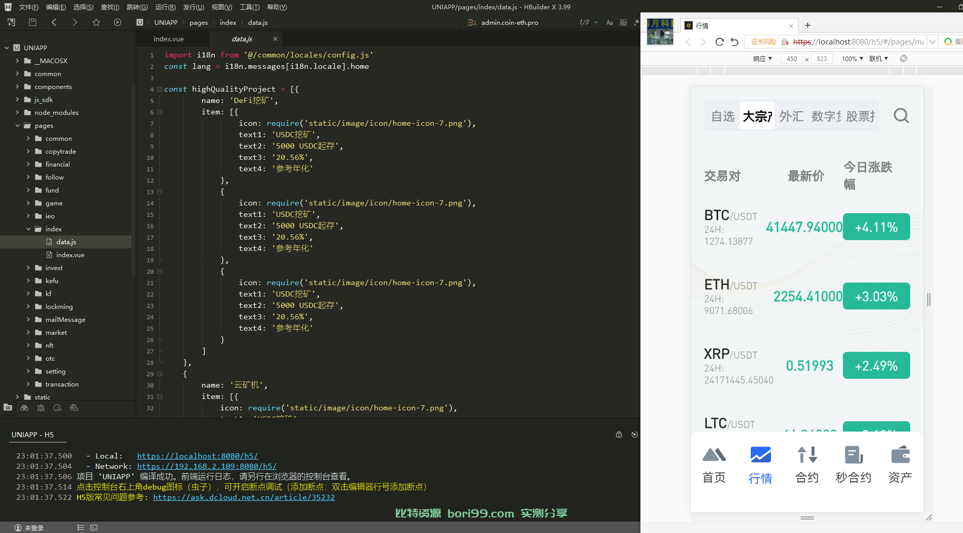Open new browser tab with plus icon
Screen dimensions: 963x533
tap(808, 25)
